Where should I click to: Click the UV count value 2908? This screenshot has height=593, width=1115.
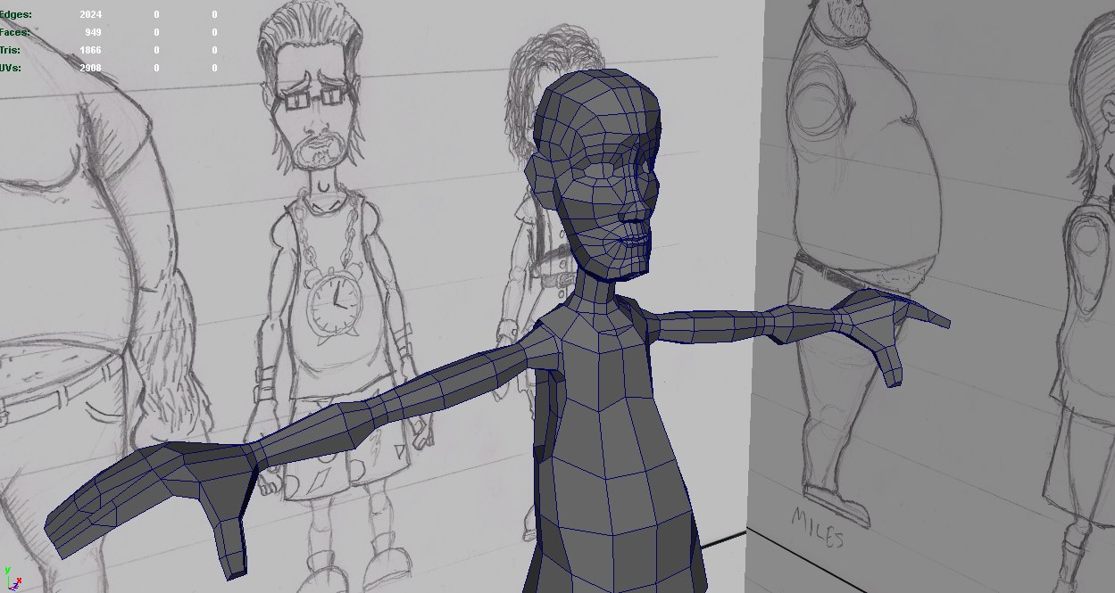pos(89,68)
